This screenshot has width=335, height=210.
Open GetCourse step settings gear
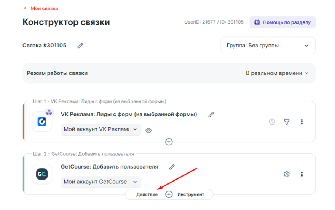(x=287, y=174)
